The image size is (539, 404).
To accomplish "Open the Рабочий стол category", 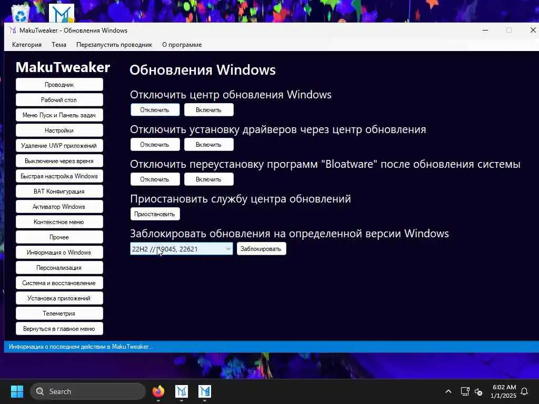I will (59, 99).
